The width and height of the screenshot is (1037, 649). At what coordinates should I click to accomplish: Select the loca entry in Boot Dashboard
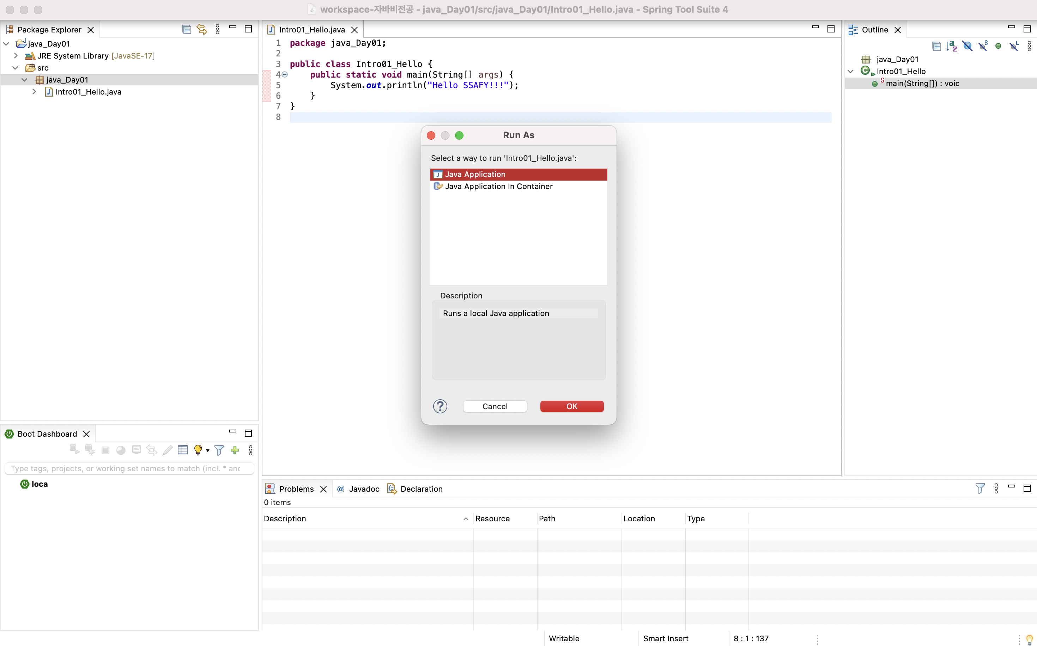click(x=34, y=484)
